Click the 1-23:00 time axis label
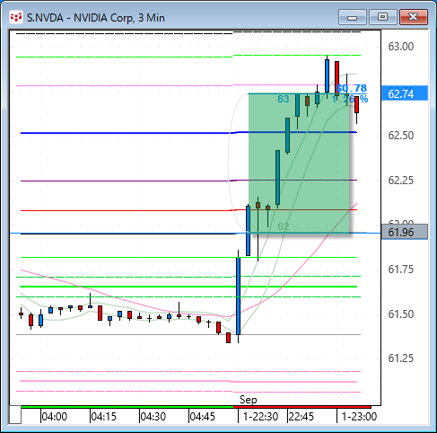The width and height of the screenshot is (437, 433). click(359, 417)
